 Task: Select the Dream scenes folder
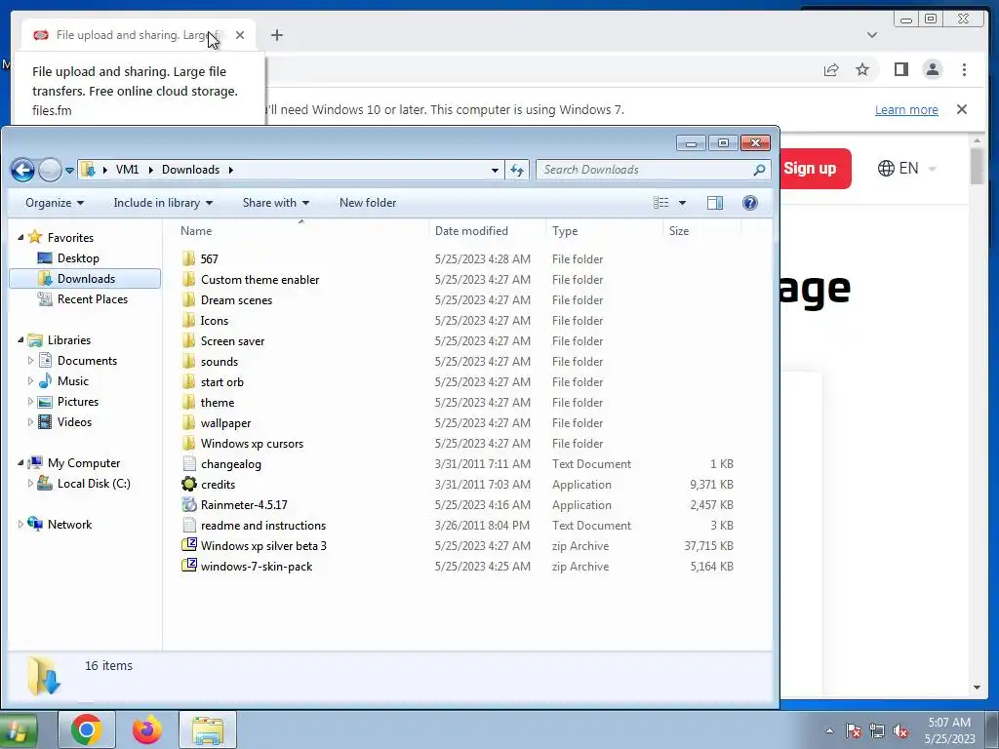236,300
